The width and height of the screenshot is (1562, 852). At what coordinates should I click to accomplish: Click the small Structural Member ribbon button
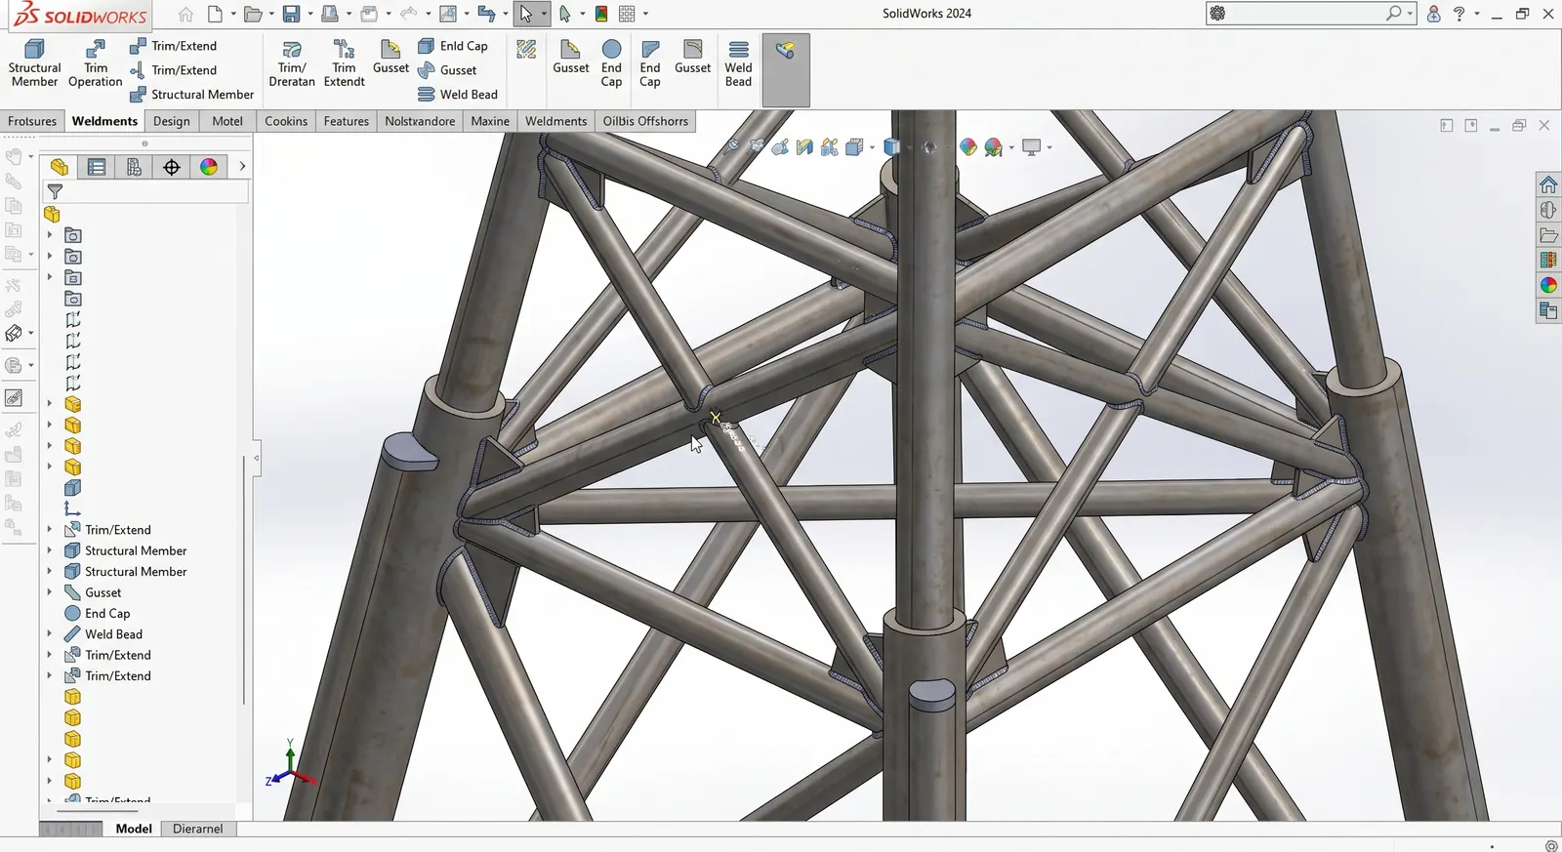pos(191,95)
